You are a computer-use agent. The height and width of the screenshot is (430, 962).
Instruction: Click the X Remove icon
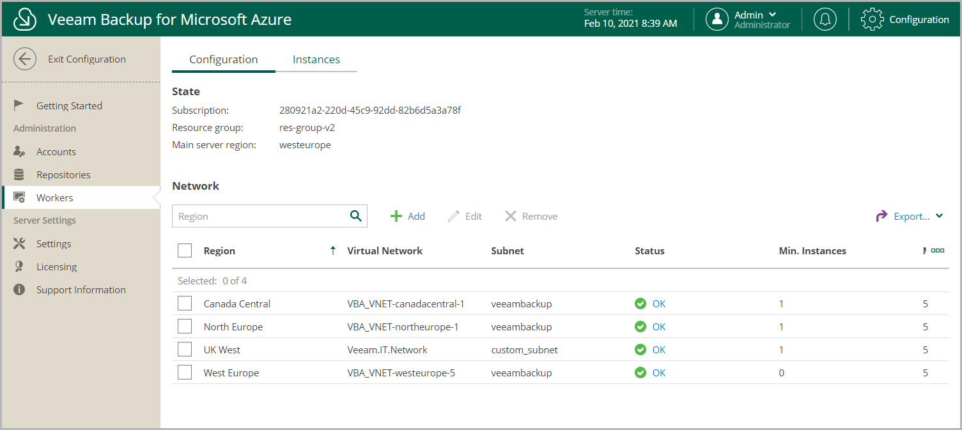(x=511, y=216)
